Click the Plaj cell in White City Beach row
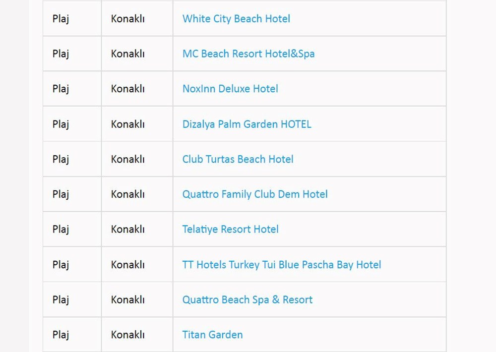Screen dimensions: 496x352 tap(61, 19)
